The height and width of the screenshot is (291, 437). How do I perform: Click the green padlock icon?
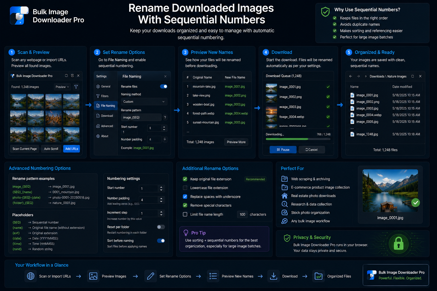398,244
